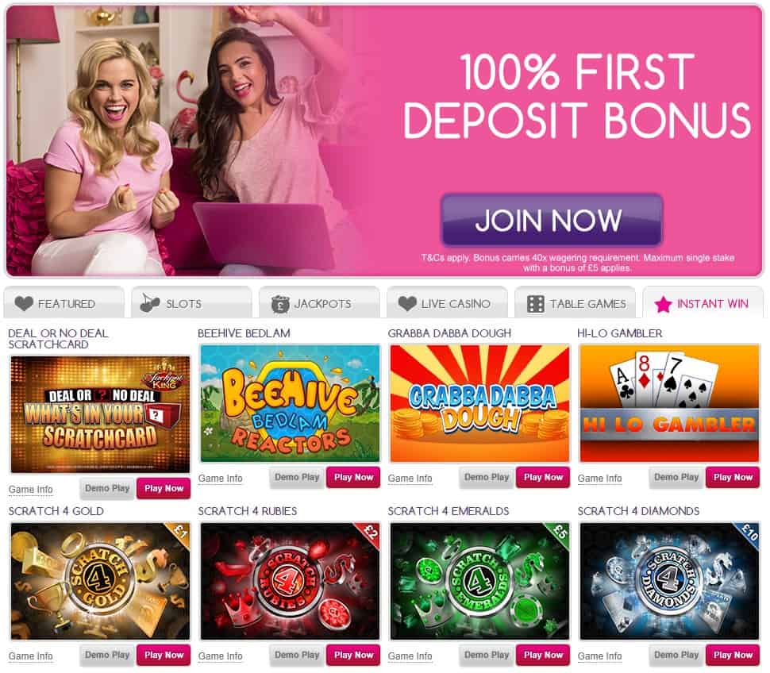
Task: Play Now on Beehive Bedlam
Action: coord(353,478)
